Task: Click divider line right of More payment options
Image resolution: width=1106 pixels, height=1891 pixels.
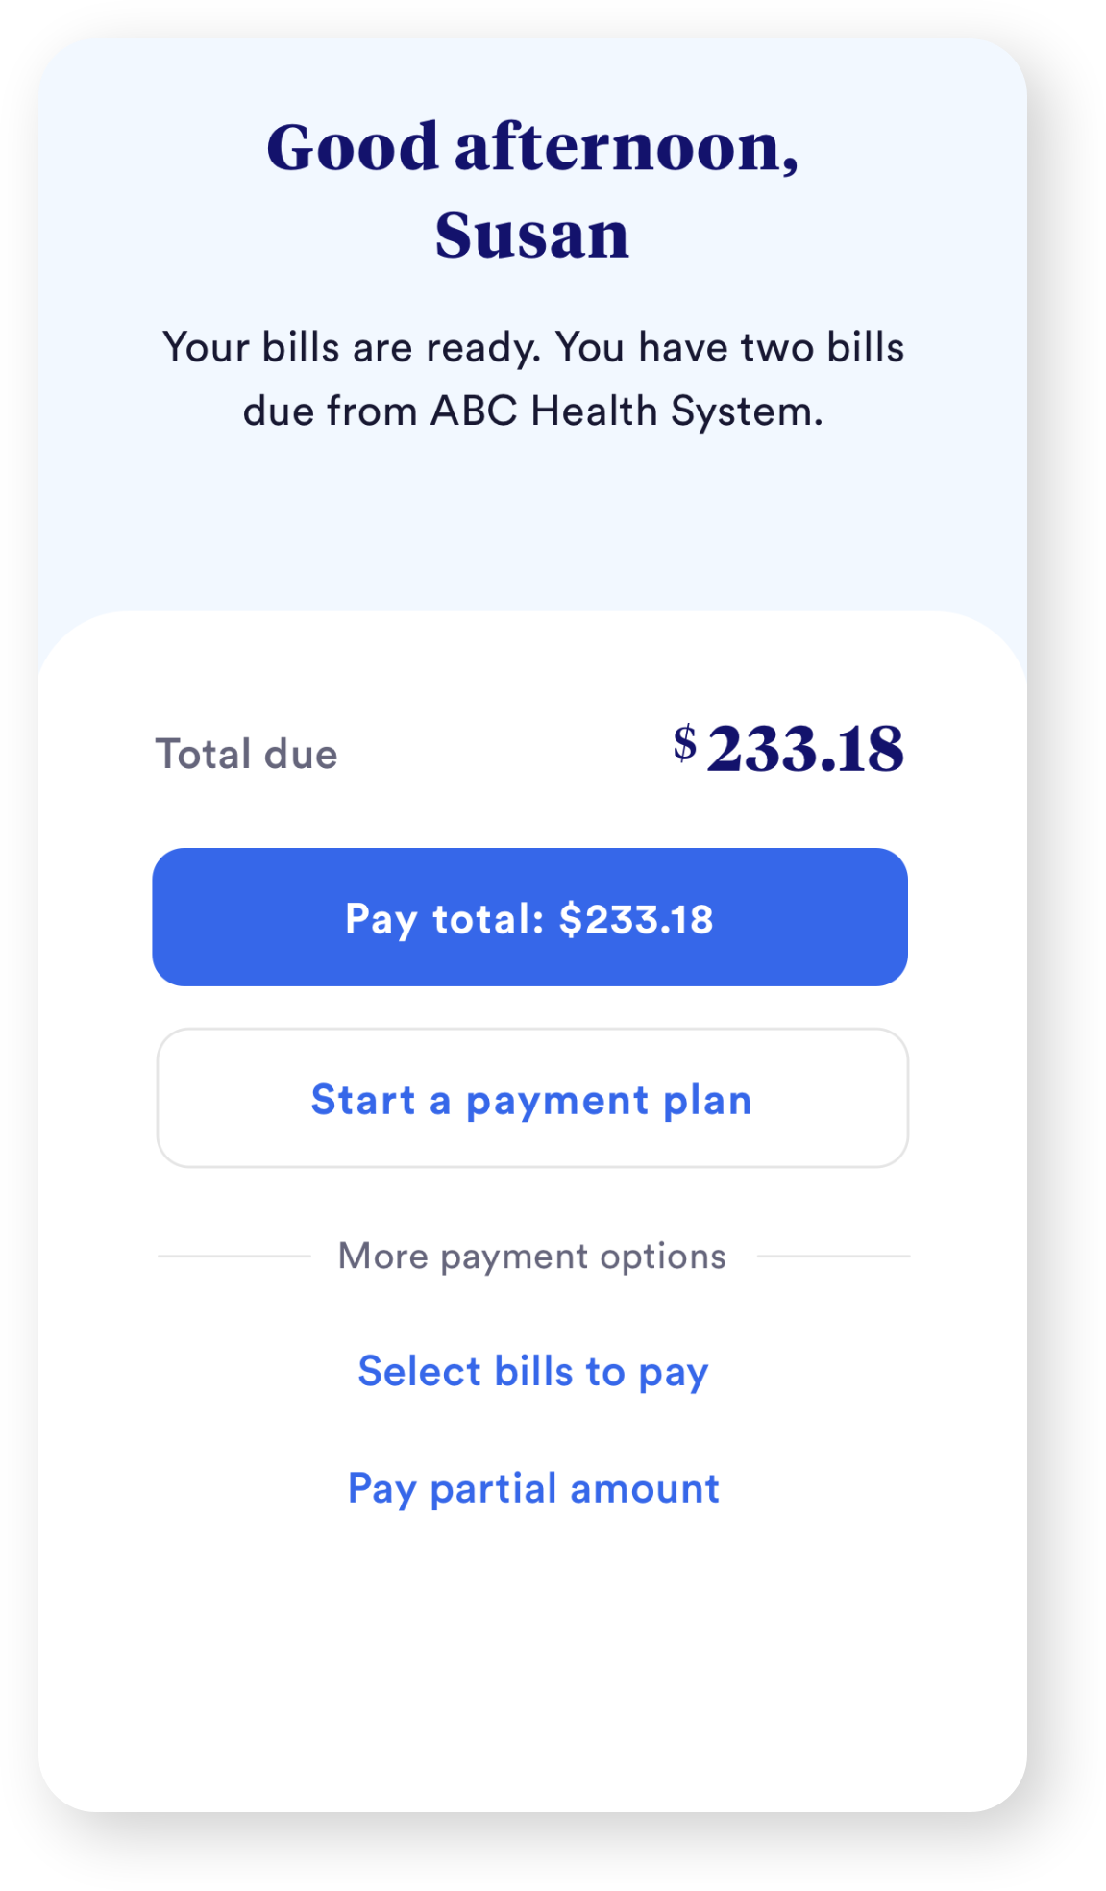Action: (x=833, y=1256)
